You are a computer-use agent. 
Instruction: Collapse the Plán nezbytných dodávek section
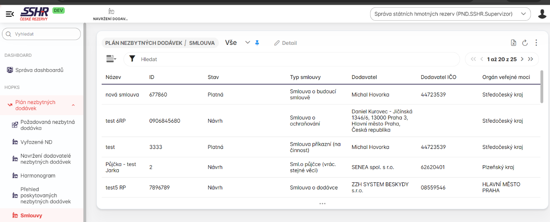point(73,105)
